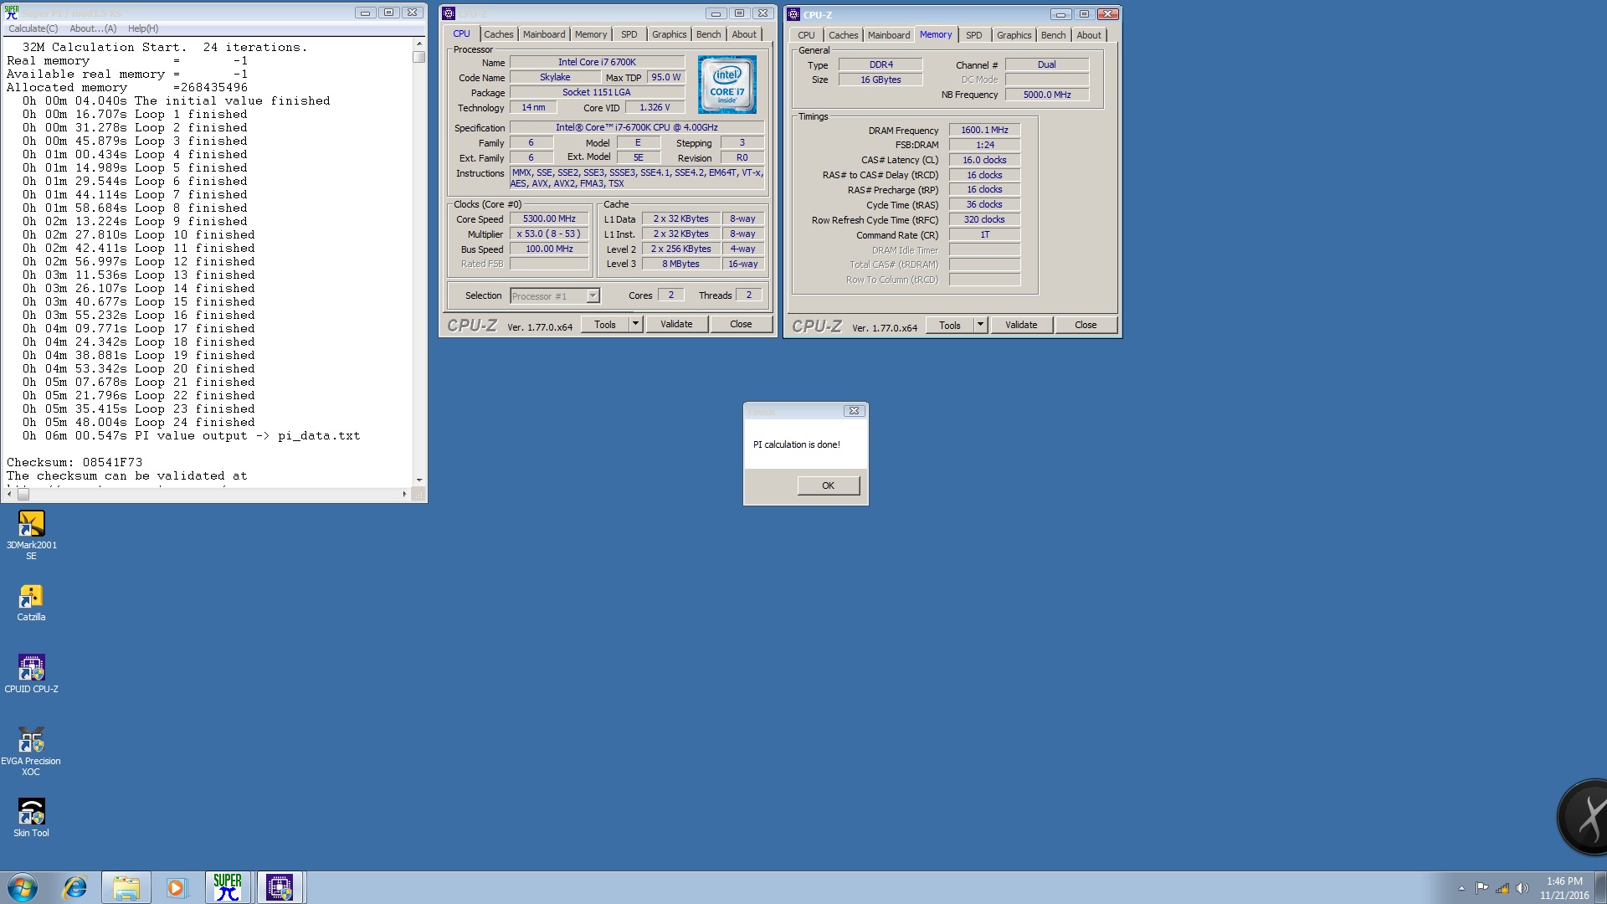This screenshot has height=904, width=1607.
Task: Click the CAS# Latency 16.0 clocks value
Action: coord(984,160)
